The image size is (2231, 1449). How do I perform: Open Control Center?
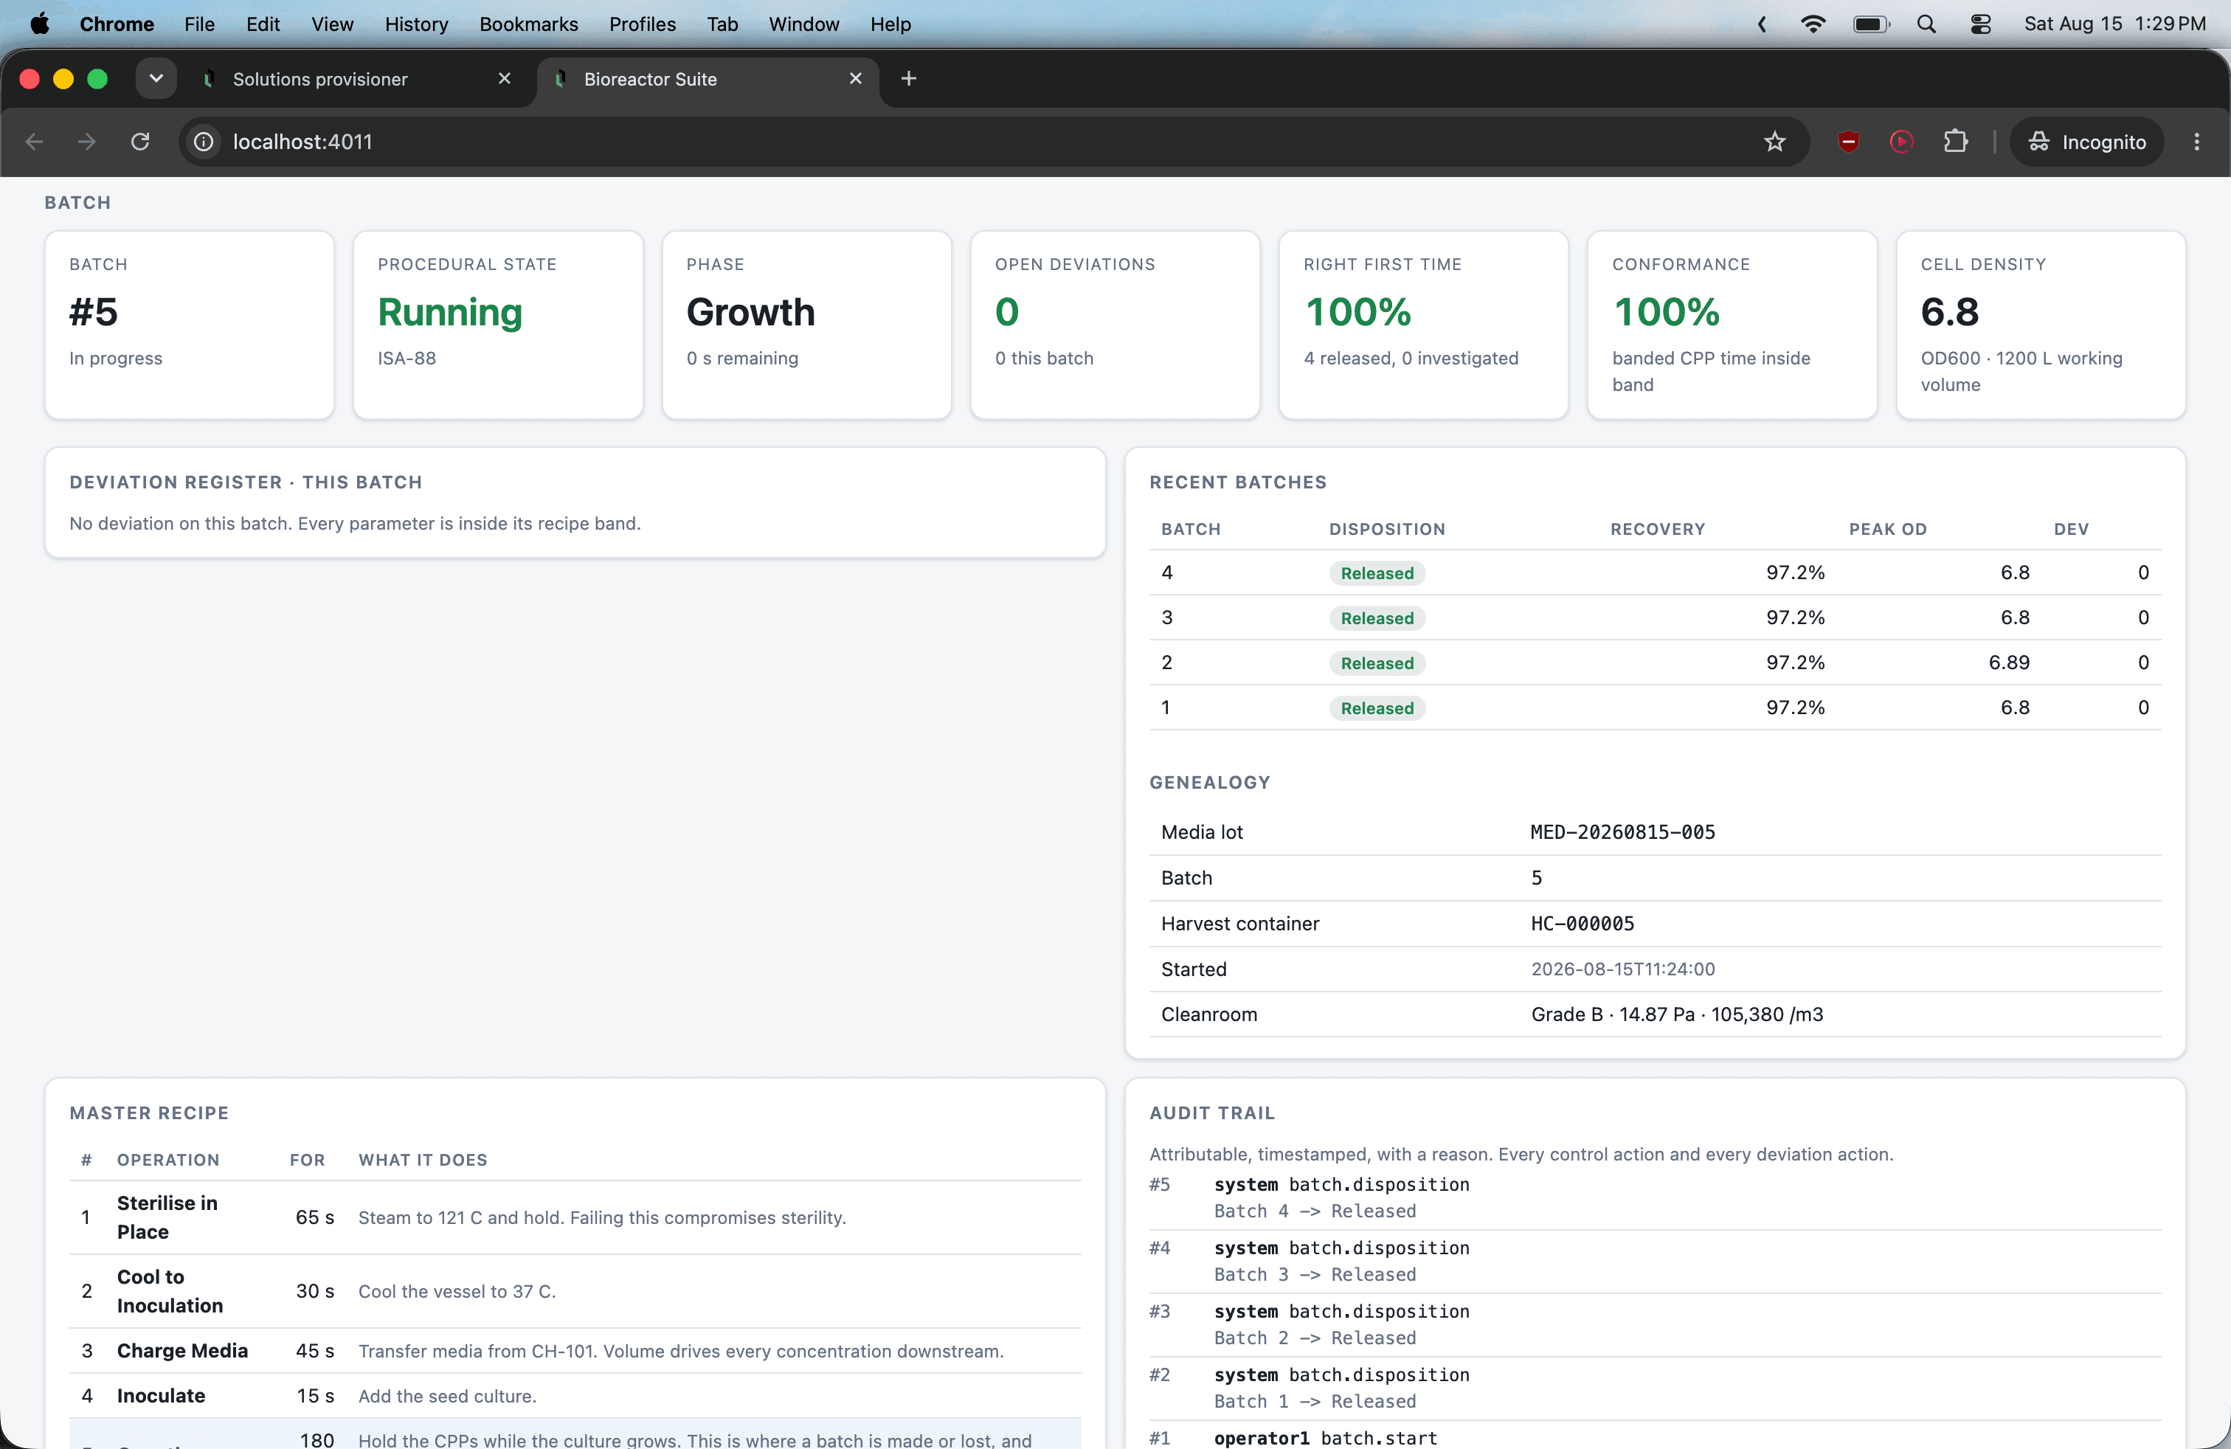pos(1981,24)
